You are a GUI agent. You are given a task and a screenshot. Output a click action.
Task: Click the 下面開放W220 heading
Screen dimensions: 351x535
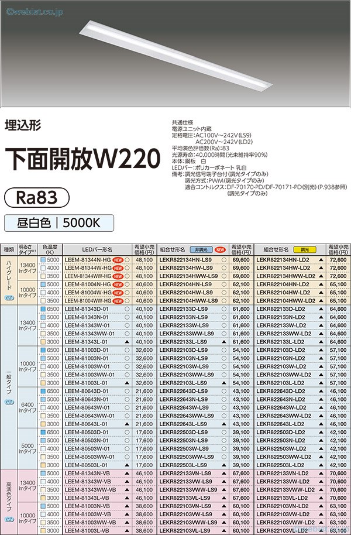[x=82, y=159]
